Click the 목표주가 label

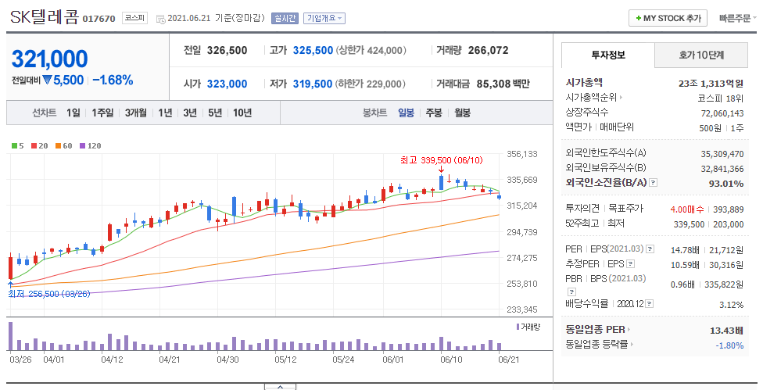tap(625, 209)
